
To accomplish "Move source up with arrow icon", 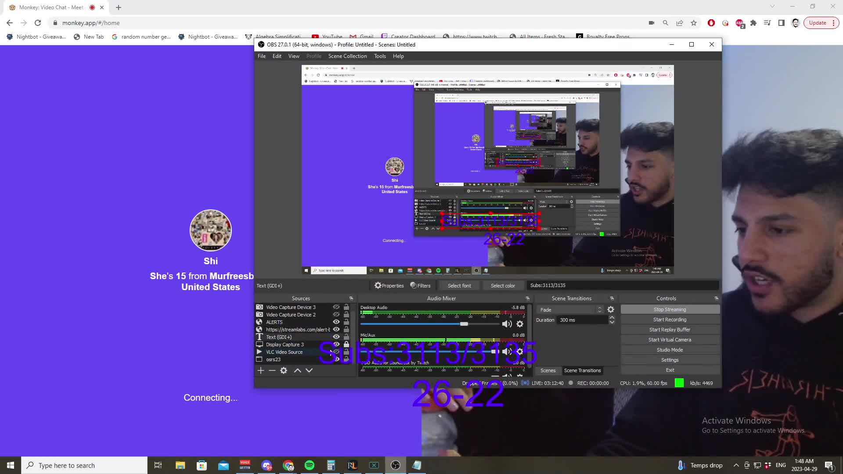I will point(297,370).
